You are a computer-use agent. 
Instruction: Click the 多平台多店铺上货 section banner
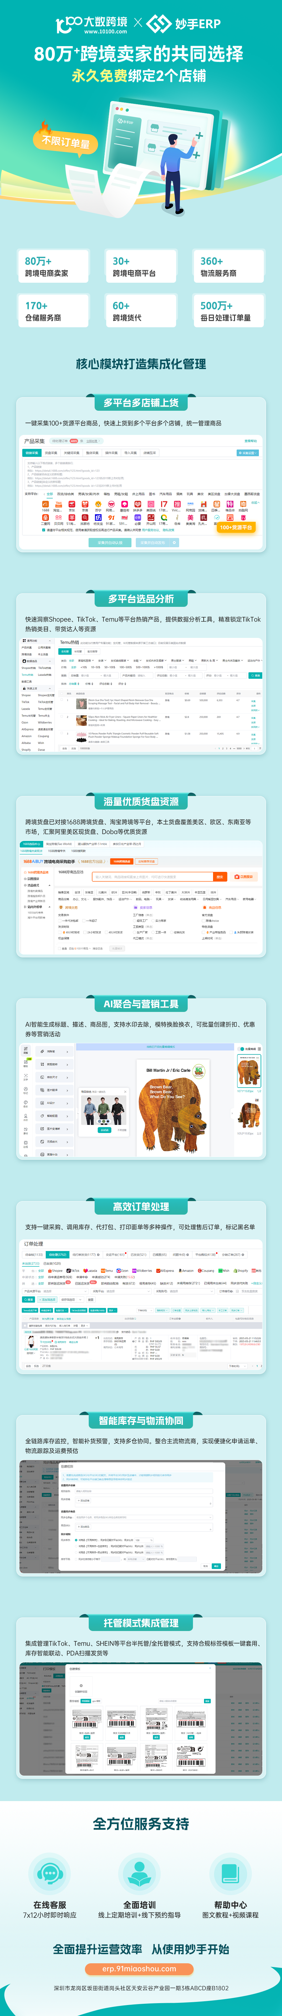pyautogui.click(x=141, y=403)
